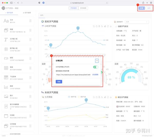The height and width of the screenshot is (137, 154).
Task: Click the 发布 publish button
Action: click(x=149, y=8)
